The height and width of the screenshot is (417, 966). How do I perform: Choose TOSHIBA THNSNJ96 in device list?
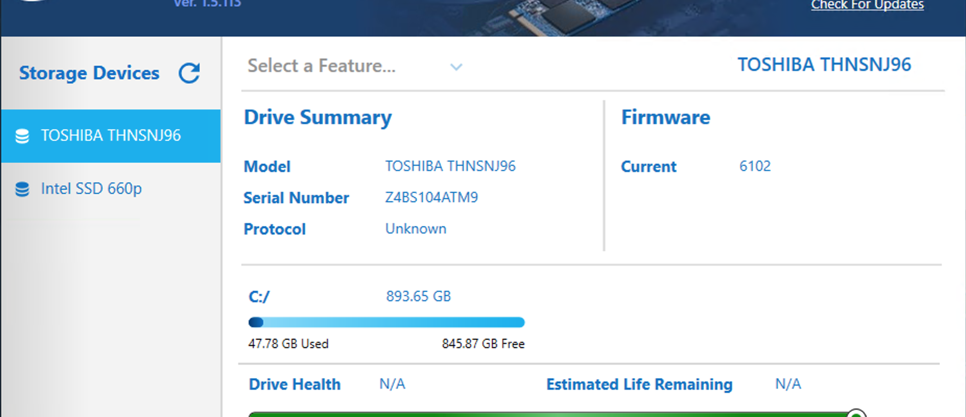[111, 136]
